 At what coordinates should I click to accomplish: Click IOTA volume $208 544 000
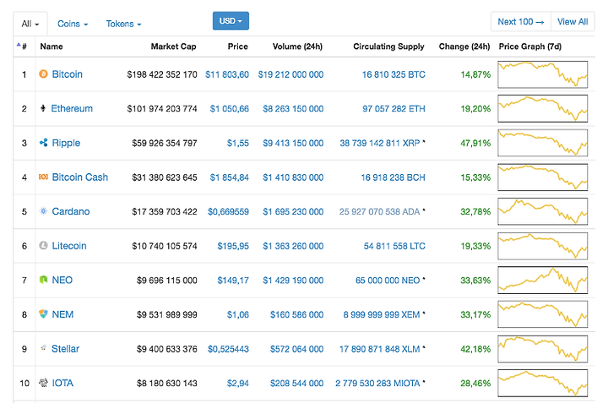pyautogui.click(x=296, y=384)
